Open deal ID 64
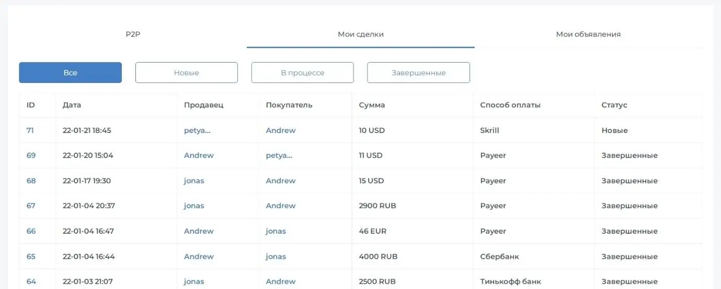721x289 pixels. pyautogui.click(x=31, y=282)
